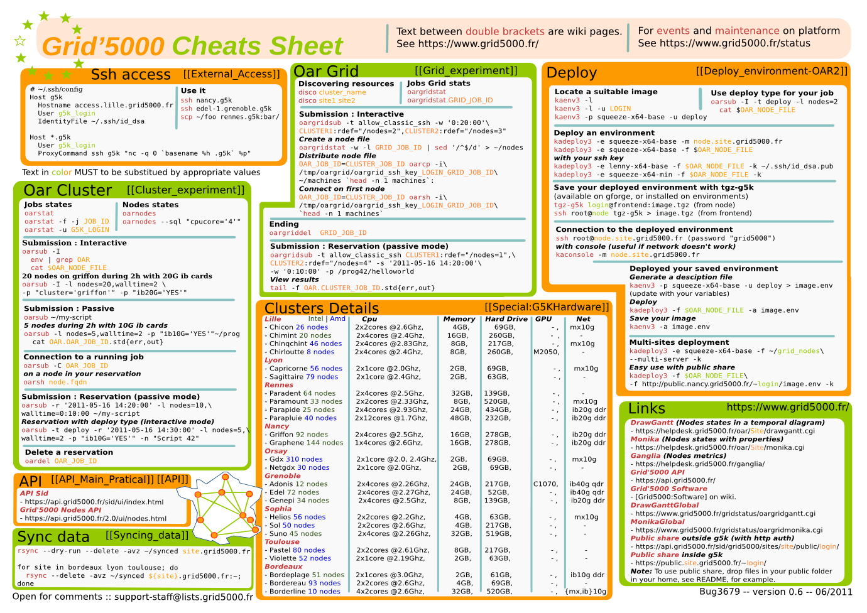Viewport: 867px width, 613px height.
Task: Click the 'Gdx 310 nodes' cluster row
Action: coord(435,459)
